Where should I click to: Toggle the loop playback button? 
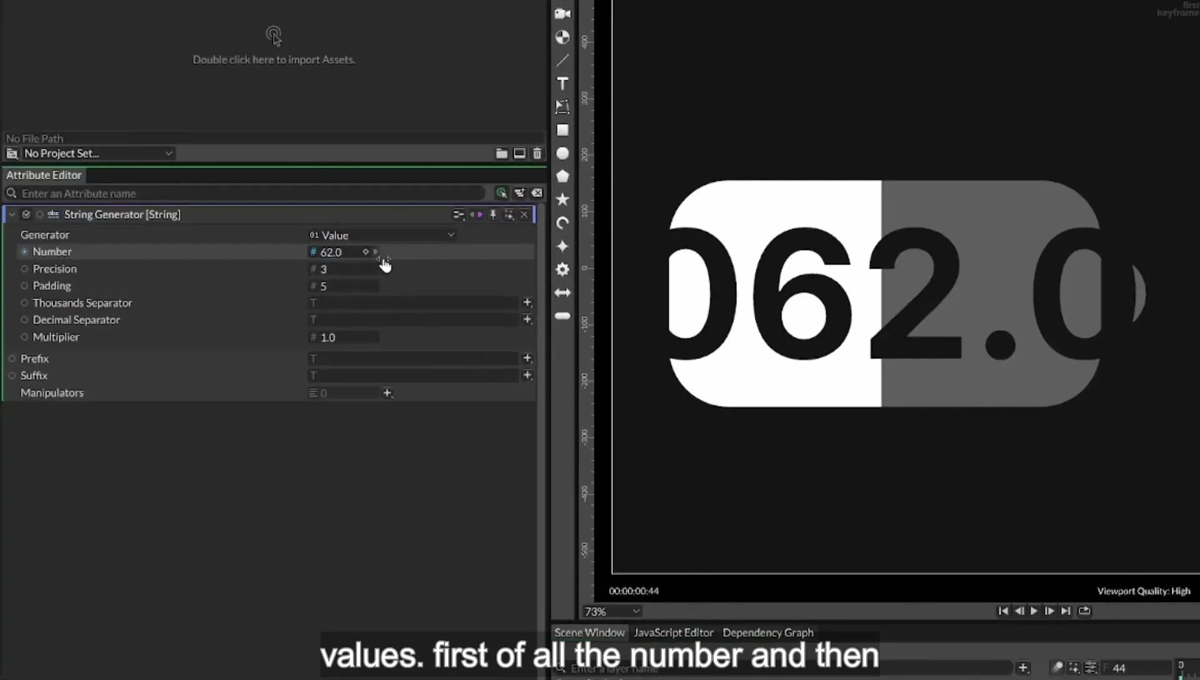coord(1084,611)
